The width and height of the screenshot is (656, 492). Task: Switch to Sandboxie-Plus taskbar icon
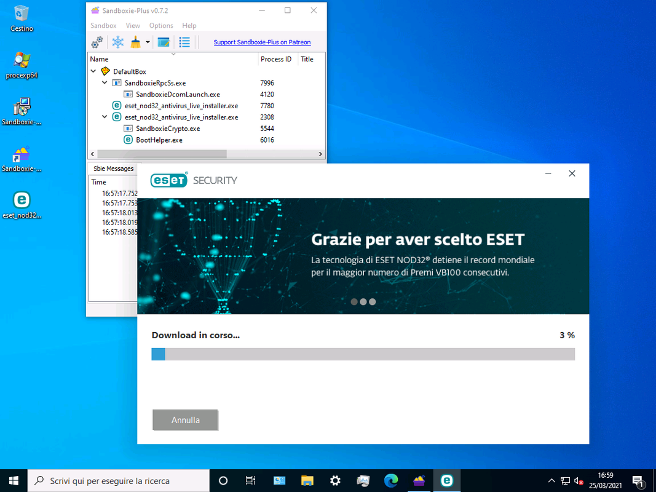coord(419,481)
